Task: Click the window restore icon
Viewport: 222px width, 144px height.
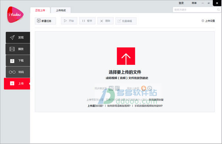Action: [209, 3]
